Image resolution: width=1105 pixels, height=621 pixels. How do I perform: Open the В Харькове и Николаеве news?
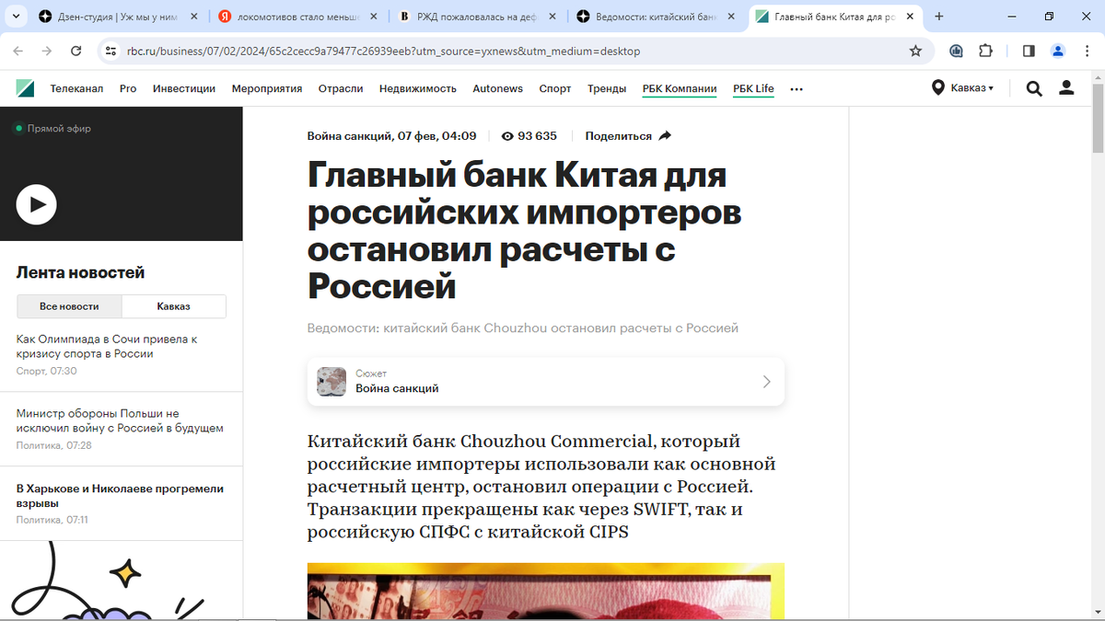click(x=120, y=496)
